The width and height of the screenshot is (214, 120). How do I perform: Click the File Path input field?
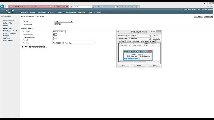74,40
